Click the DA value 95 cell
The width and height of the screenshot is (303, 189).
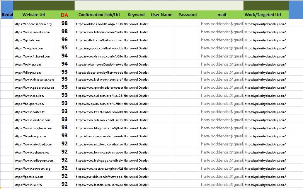click(64, 48)
